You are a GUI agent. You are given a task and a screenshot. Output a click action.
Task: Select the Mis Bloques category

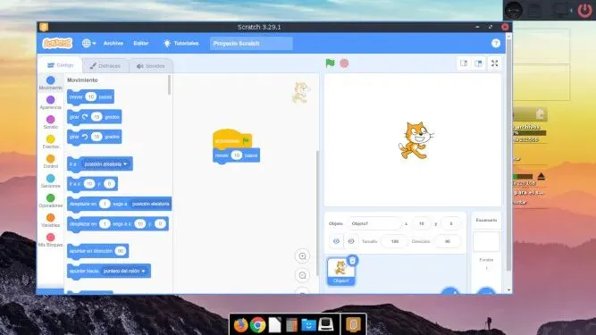tap(51, 241)
